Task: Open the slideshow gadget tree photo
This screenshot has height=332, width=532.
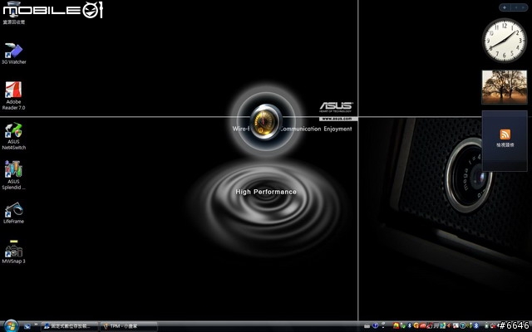Action: [x=505, y=86]
